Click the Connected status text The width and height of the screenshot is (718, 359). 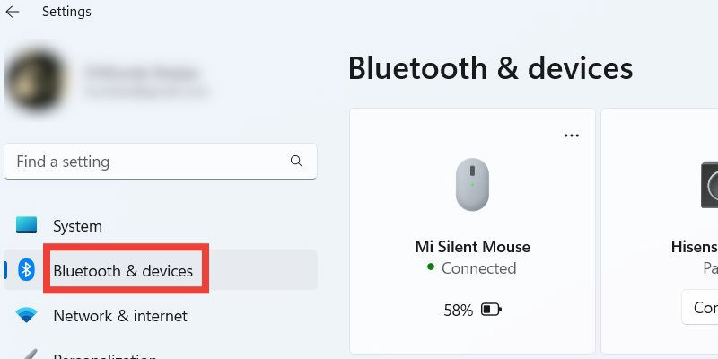tap(478, 268)
